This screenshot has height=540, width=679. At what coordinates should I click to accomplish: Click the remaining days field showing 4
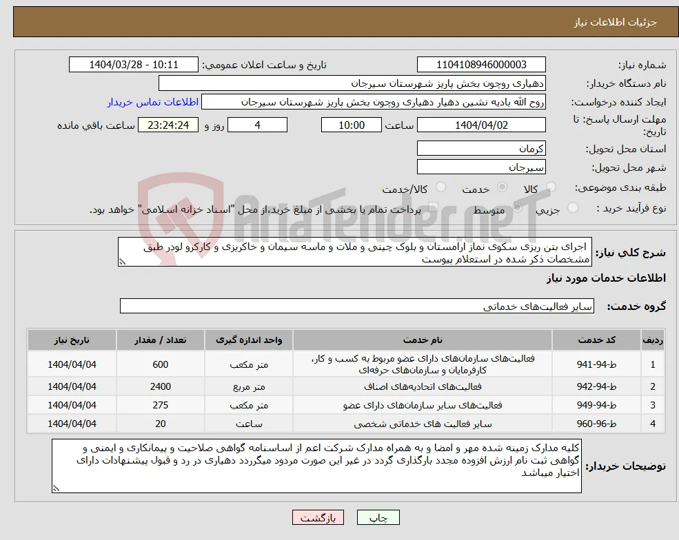[x=257, y=125]
